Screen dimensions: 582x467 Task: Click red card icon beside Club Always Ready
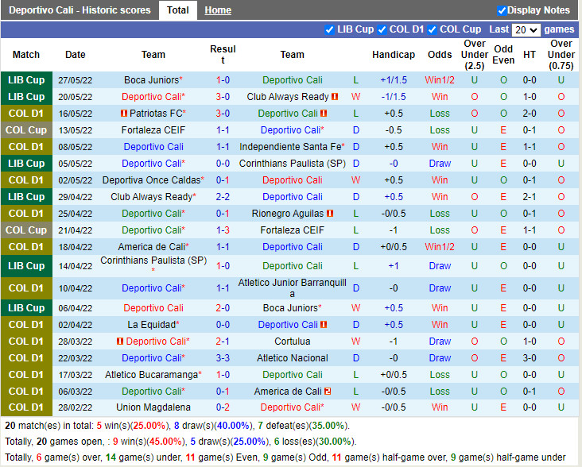[336, 97]
